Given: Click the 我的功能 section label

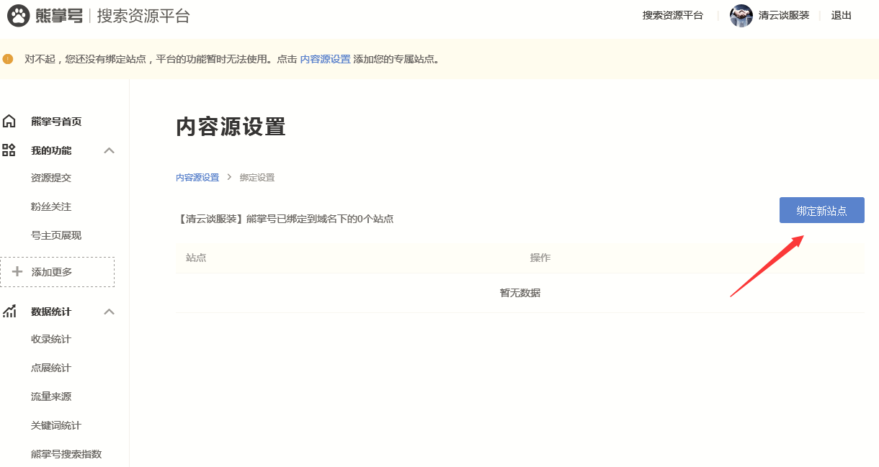Looking at the screenshot, I should coord(51,150).
